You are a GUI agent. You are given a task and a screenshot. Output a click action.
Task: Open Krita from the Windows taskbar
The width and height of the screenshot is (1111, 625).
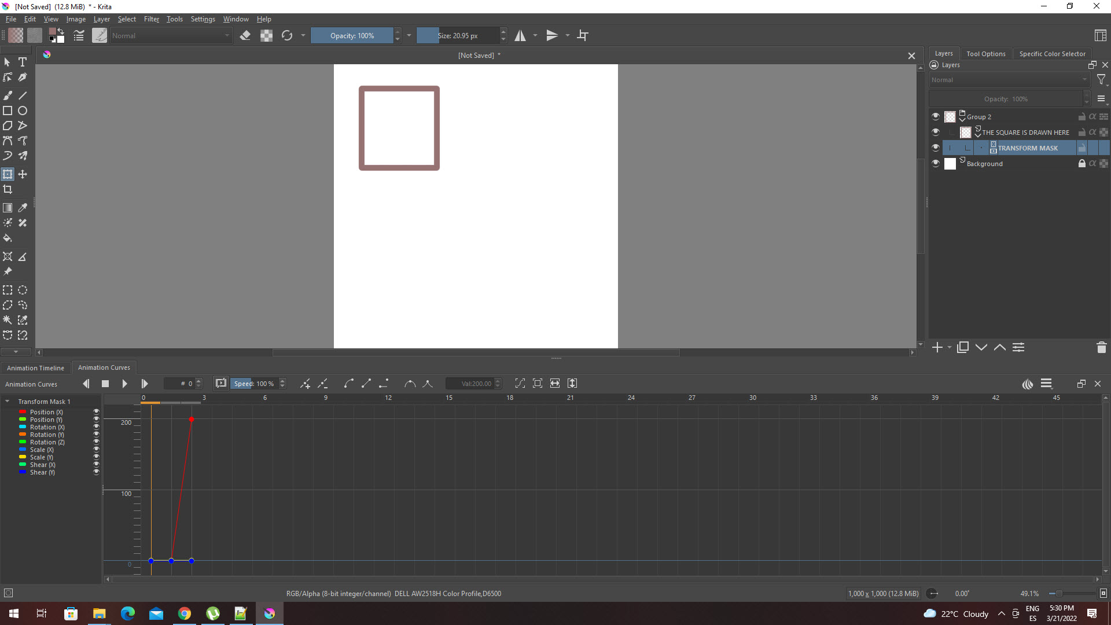point(269,613)
